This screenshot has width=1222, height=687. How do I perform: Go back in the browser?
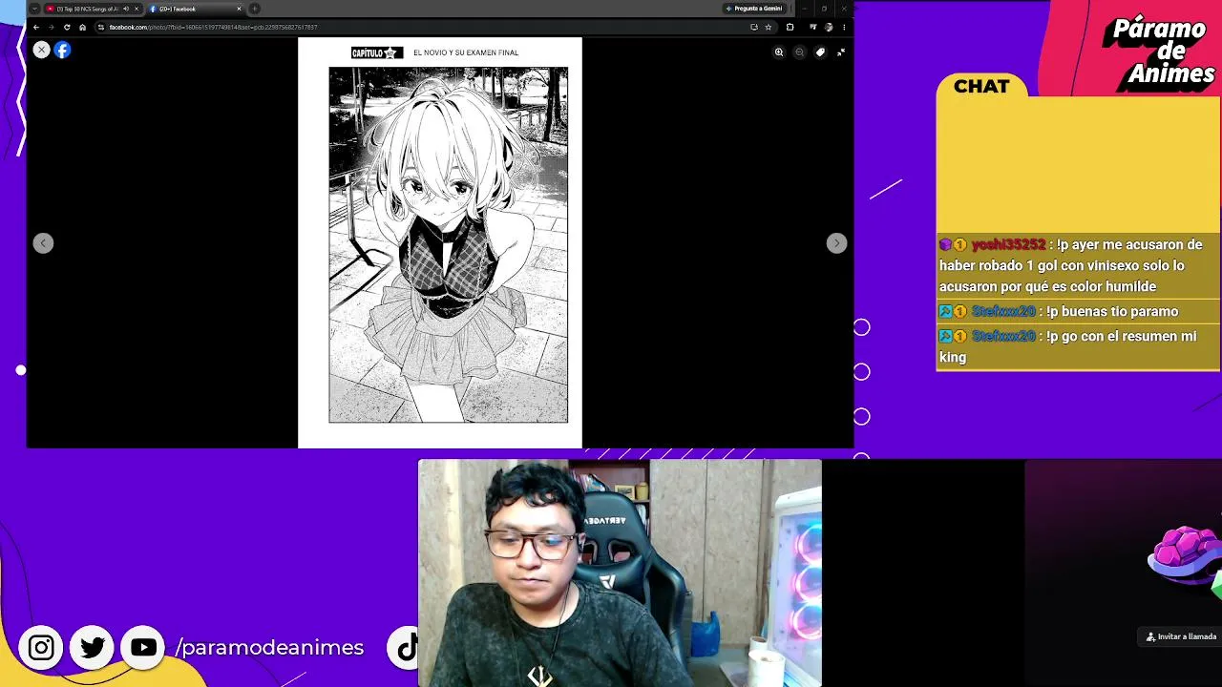coord(36,27)
